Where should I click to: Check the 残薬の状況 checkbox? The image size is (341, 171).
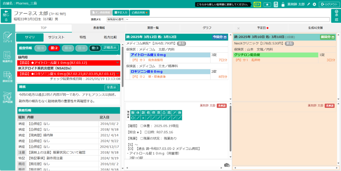(x=142, y=138)
